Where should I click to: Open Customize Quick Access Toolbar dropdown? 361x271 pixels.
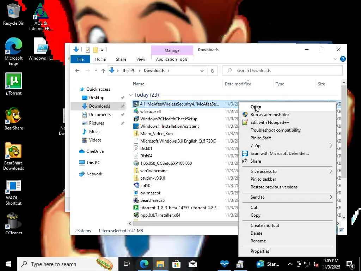click(x=102, y=50)
